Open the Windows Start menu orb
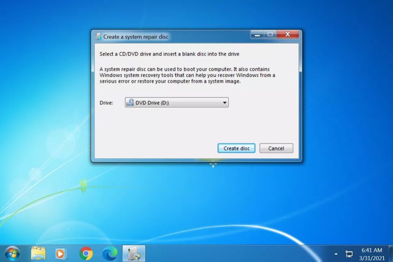This screenshot has width=393, height=262. pos(12,254)
